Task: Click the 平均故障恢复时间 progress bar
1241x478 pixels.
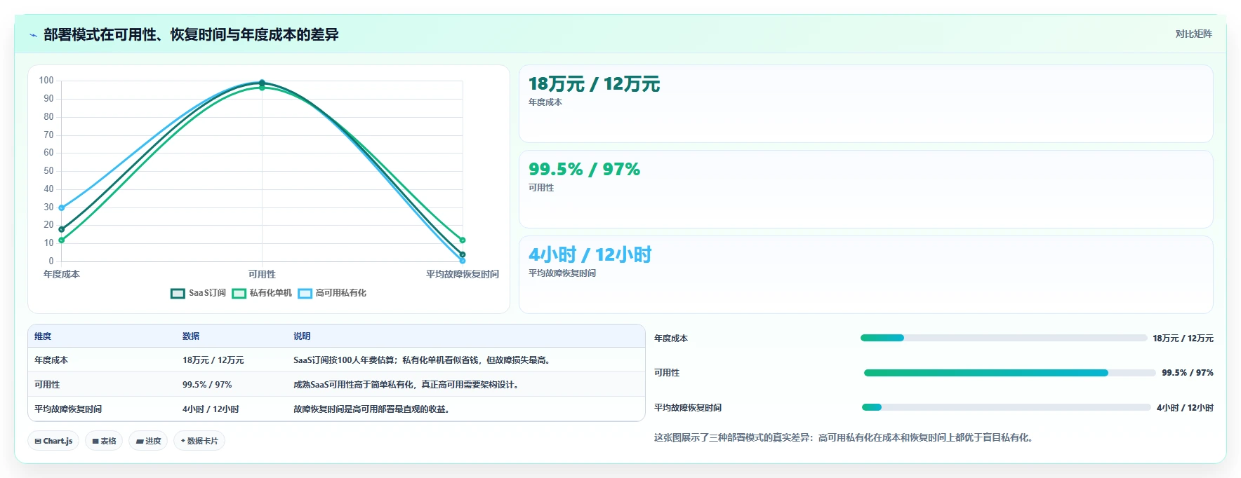Action: (1007, 407)
